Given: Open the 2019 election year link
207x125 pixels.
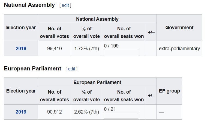Looking at the screenshot, I should click(x=21, y=112).
